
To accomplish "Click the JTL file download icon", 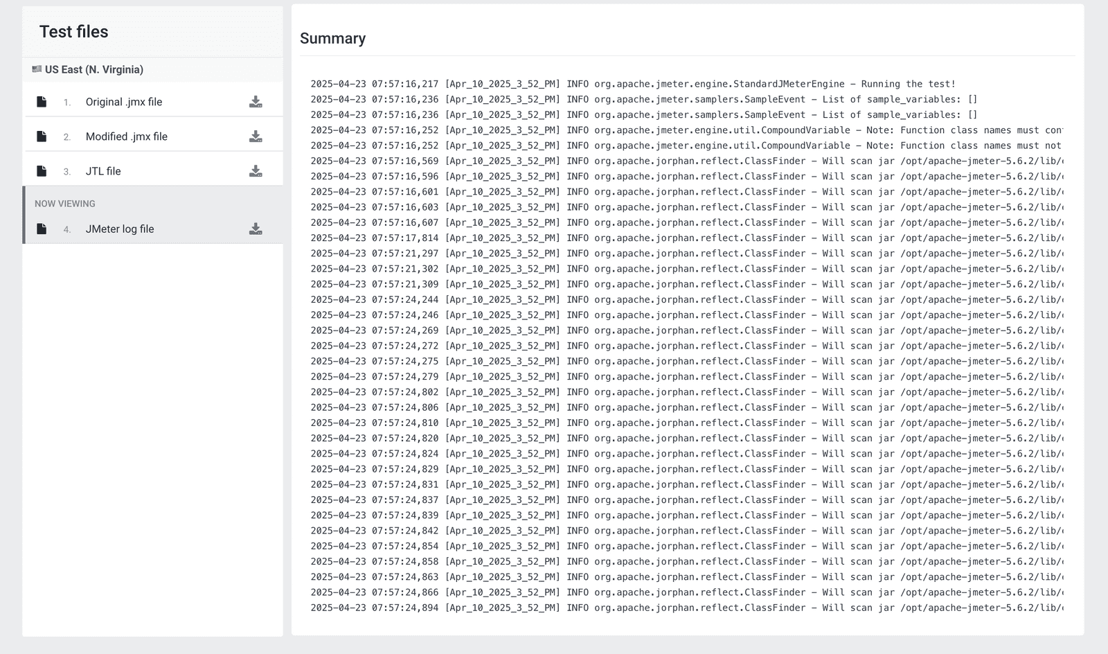I will [256, 171].
